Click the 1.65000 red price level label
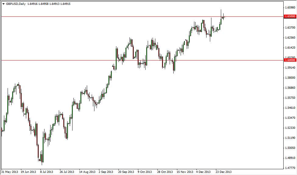297x175 pixels. pos(290,16)
